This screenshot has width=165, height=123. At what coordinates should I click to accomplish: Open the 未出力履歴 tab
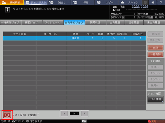[x=154, y=23]
